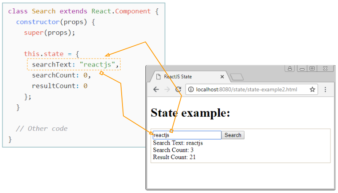The width and height of the screenshot is (338, 193).
Task: Click the 'constructor(props) {' code line
Action: pos(56,22)
